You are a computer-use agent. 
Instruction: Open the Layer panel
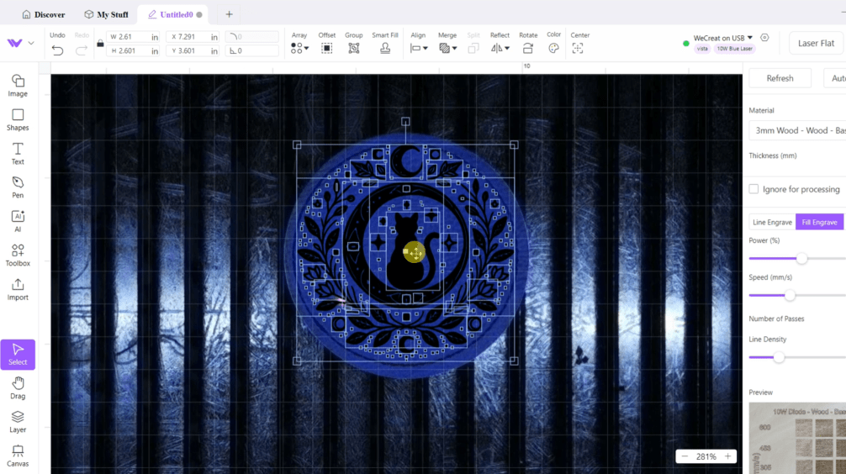tap(18, 421)
